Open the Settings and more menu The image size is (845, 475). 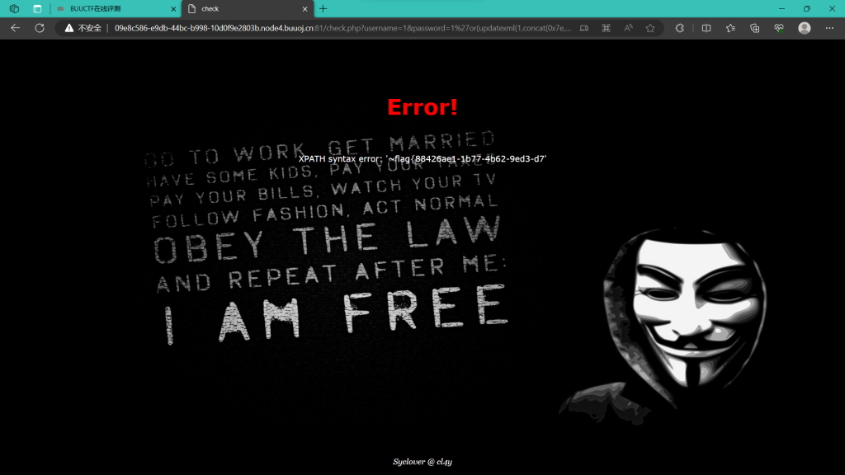829,28
